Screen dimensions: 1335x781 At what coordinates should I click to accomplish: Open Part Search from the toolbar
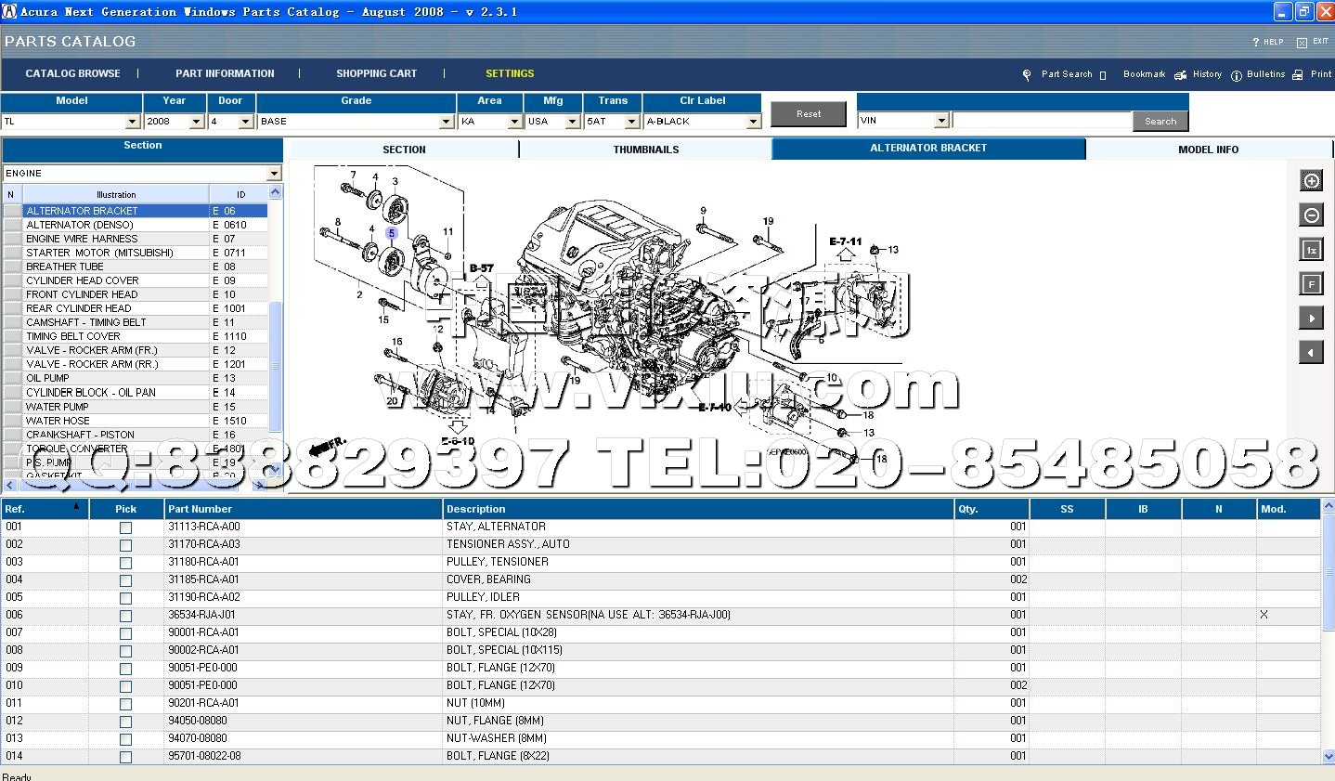coord(1066,74)
